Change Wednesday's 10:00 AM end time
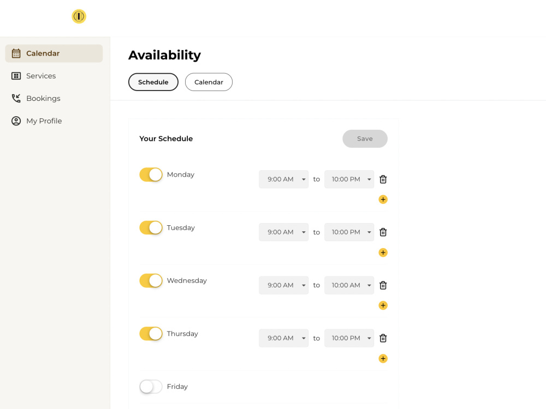This screenshot has width=546, height=409. point(349,285)
